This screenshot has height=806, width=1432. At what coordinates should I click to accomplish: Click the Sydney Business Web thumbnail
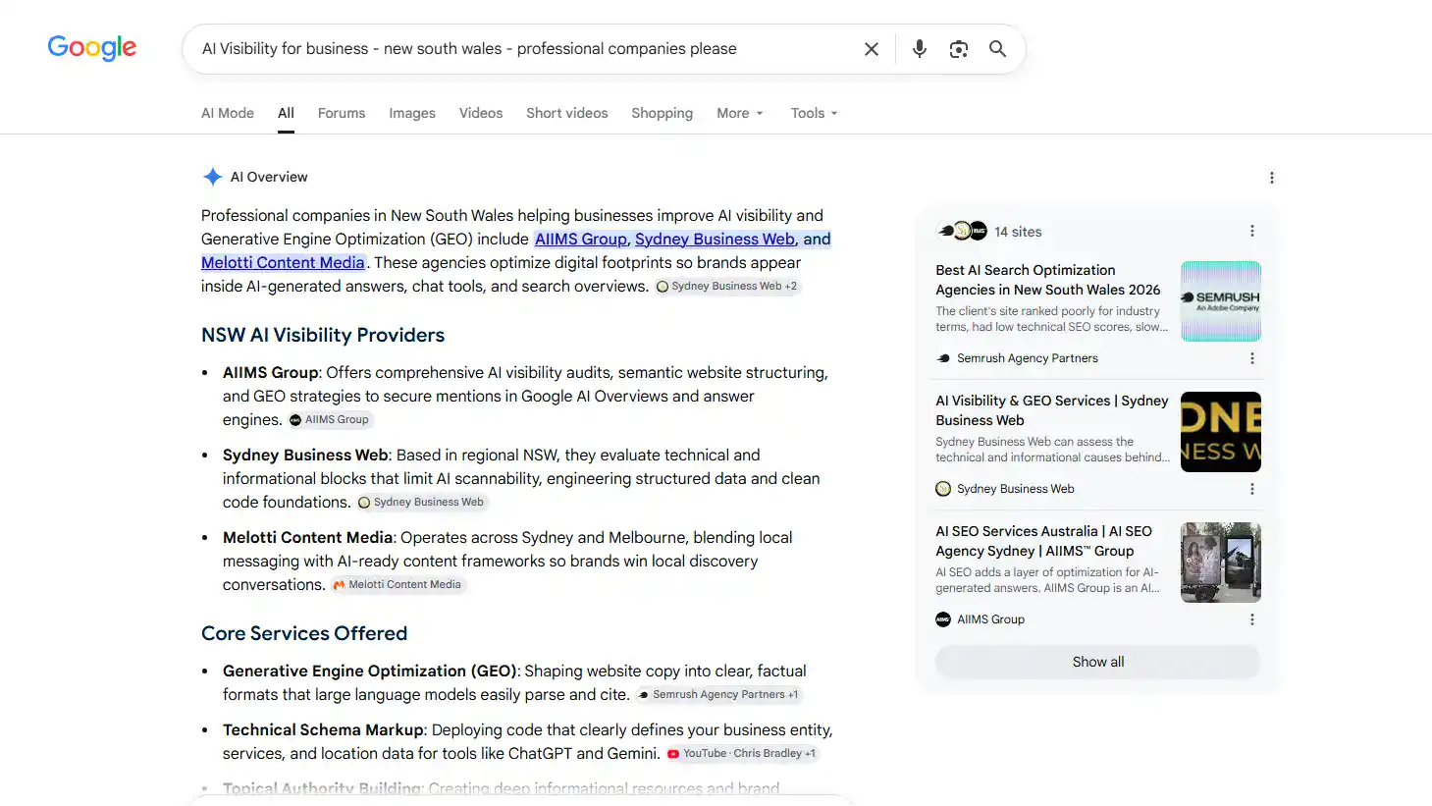pyautogui.click(x=1221, y=432)
